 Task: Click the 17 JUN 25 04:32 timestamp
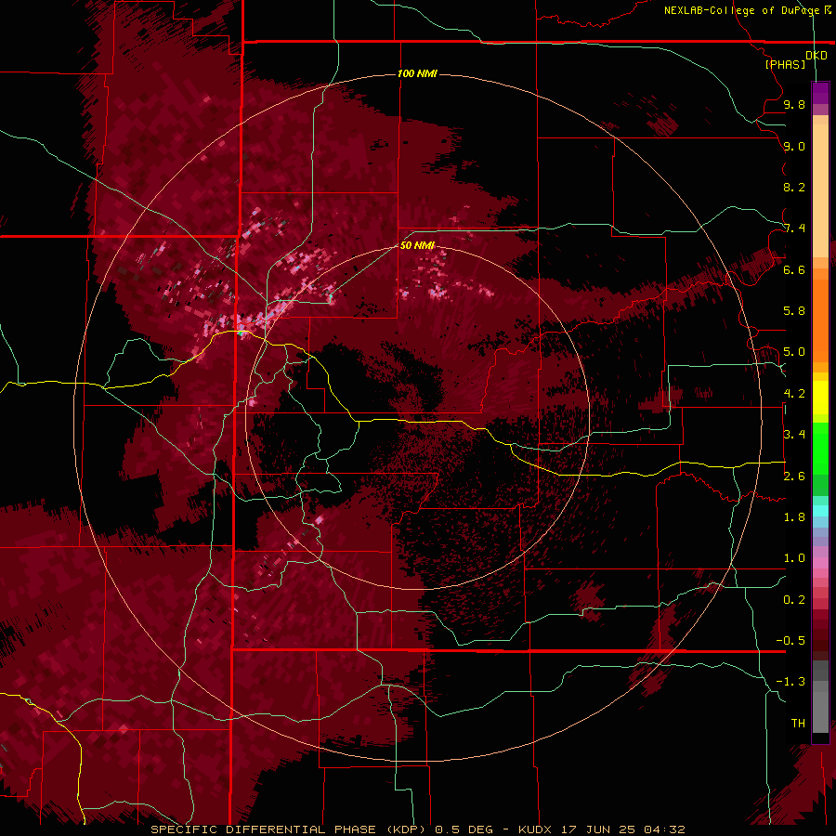click(622, 829)
